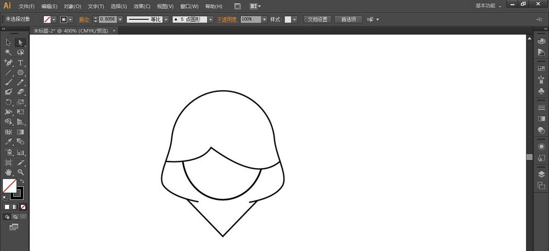Select the Hand tool
This screenshot has height=251, width=549.
(x=8, y=172)
